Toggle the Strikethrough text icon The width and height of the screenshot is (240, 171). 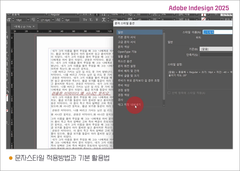[97, 20]
